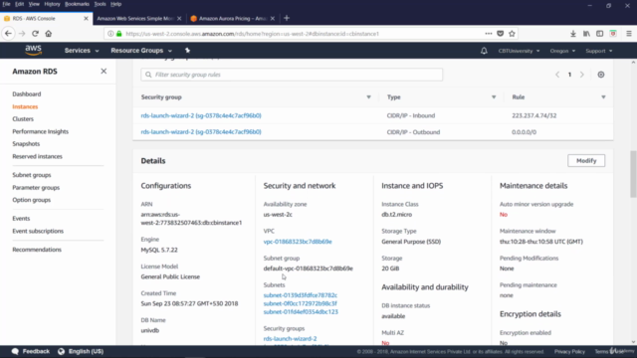Open the inbound rds-launch-wizard-2 security group link
The image size is (637, 358).
click(x=201, y=115)
